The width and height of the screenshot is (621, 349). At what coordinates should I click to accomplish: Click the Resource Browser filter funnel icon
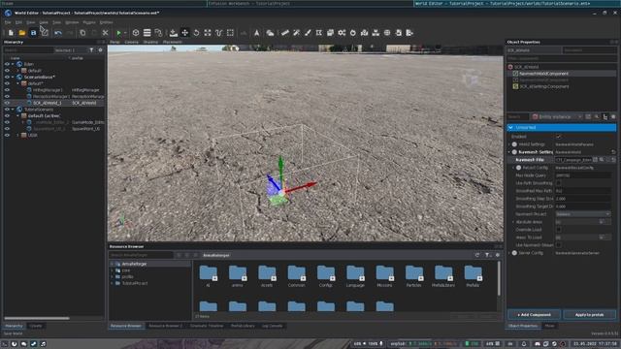pyautogui.click(x=487, y=255)
